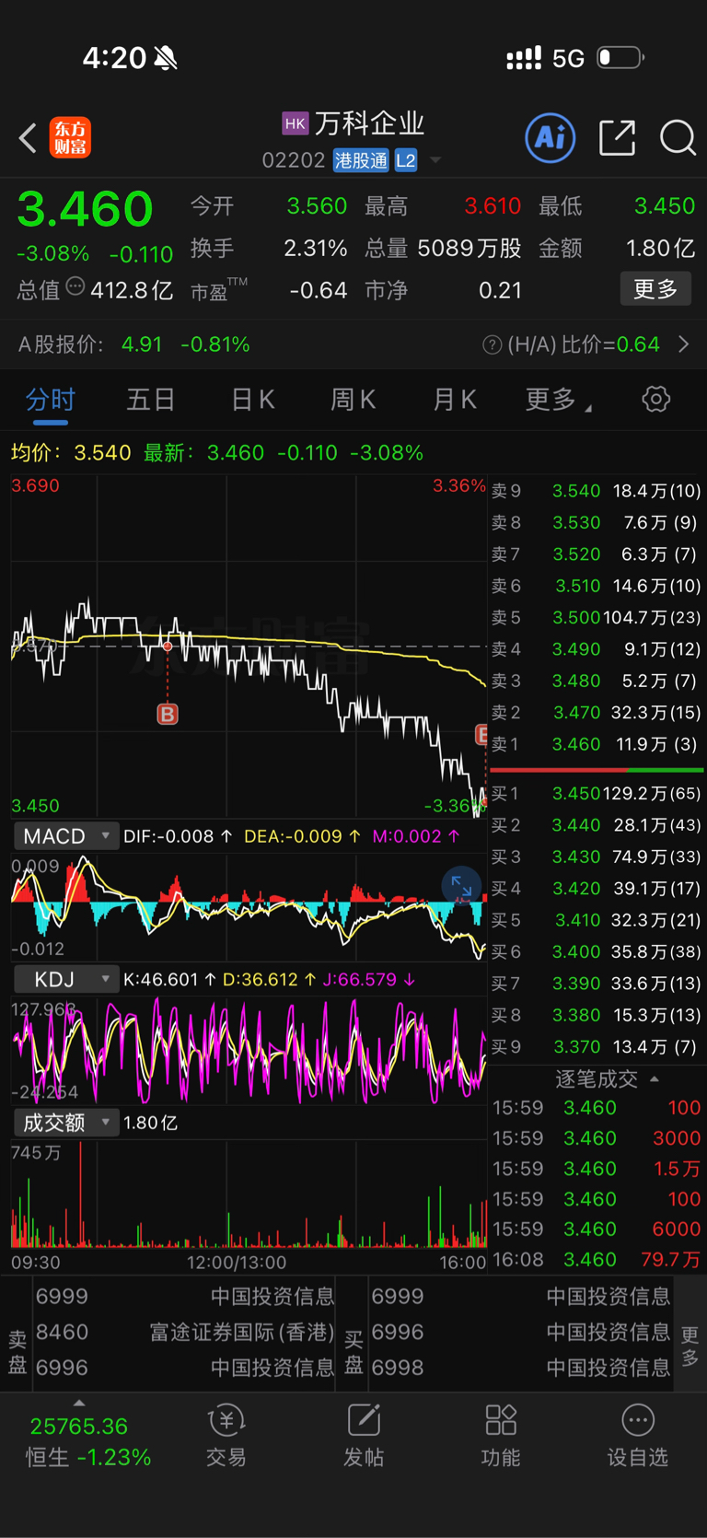Tap the B marker on chart
The height and width of the screenshot is (1538, 707).
coord(168,714)
